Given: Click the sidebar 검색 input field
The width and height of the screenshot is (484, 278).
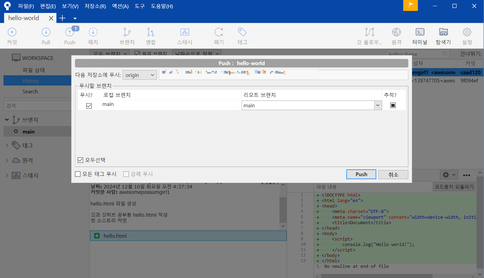Looking at the screenshot, I should (x=37, y=106).
